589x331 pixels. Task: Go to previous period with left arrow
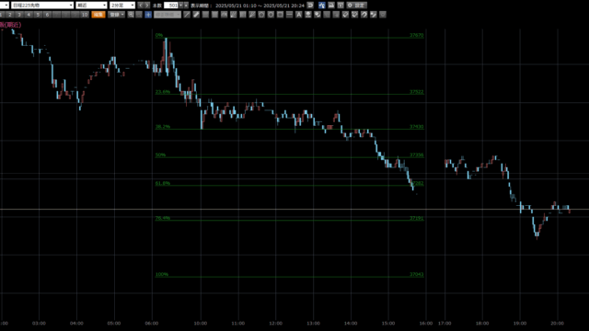(x=141, y=6)
